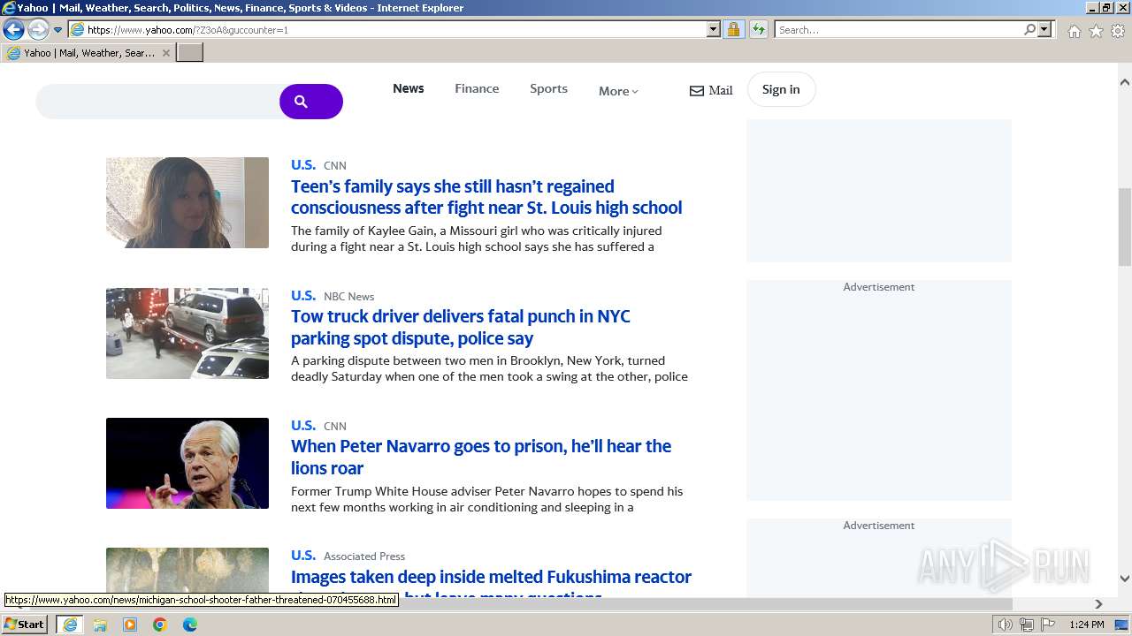Open the Finance navigation item

click(x=477, y=88)
